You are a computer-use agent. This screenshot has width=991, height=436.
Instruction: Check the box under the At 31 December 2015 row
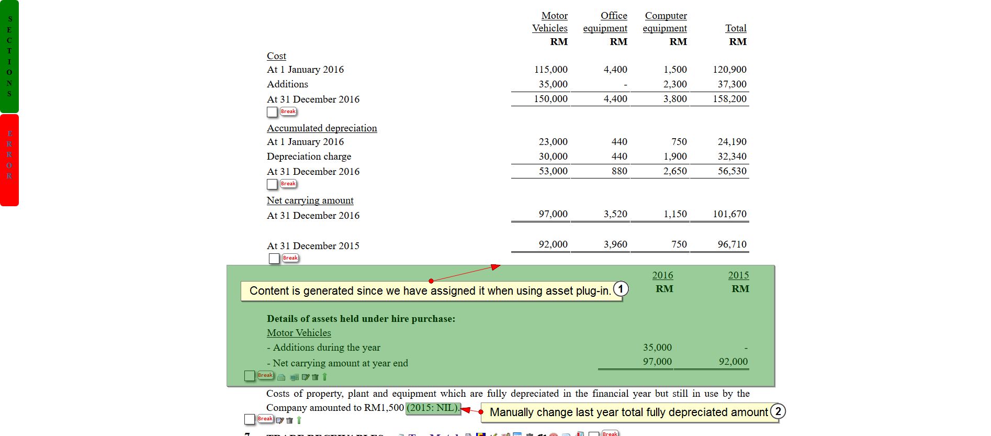click(274, 259)
